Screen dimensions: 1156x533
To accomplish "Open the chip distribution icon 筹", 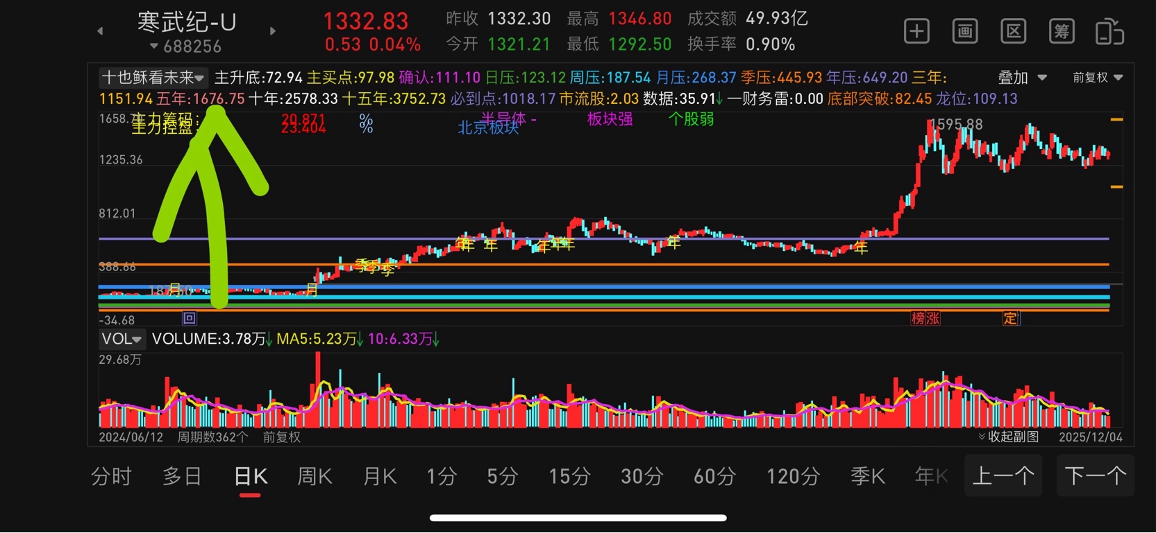I will 1062,31.
